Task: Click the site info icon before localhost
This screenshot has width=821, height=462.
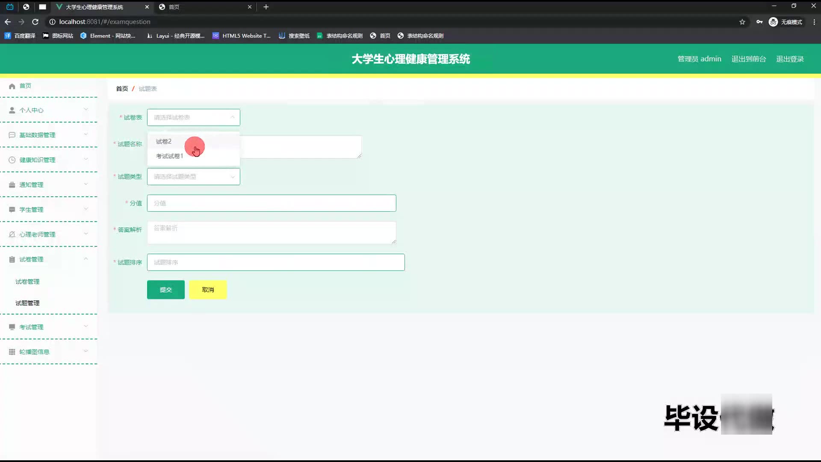Action: (x=52, y=22)
